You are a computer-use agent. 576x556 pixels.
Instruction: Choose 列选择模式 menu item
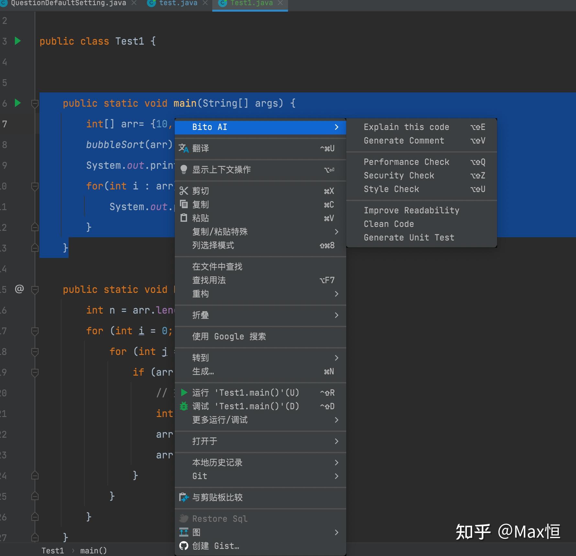260,245
